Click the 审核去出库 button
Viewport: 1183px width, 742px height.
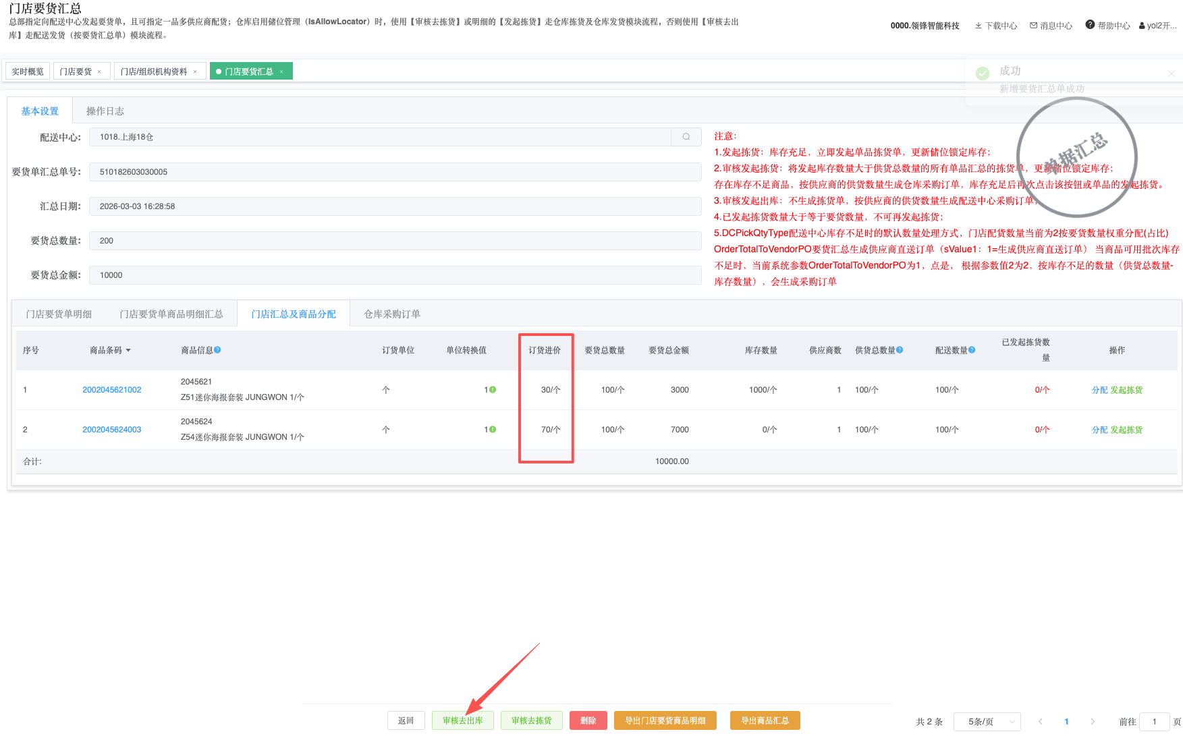point(462,720)
